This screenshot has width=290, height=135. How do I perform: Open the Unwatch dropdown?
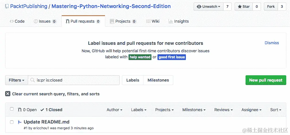click(x=208, y=7)
